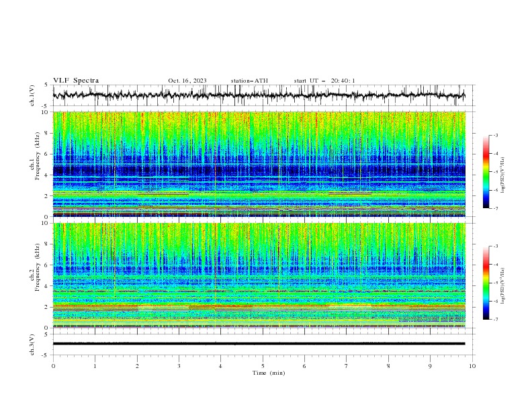Viewport: 532px width, 411px height.
Task: Click the "10" kHz tick on ch.1 frequency axis
Action: (x=46, y=112)
